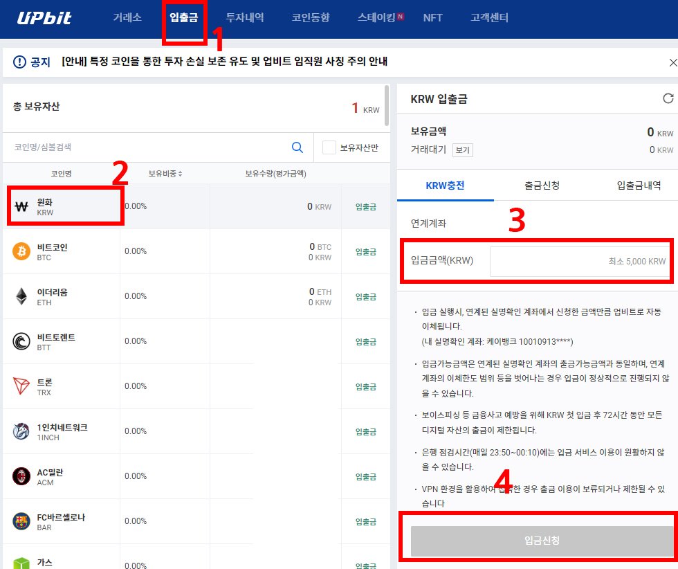This screenshot has width=678, height=569.
Task: Switch to the KRW충전 tab
Action: pyautogui.click(x=445, y=186)
